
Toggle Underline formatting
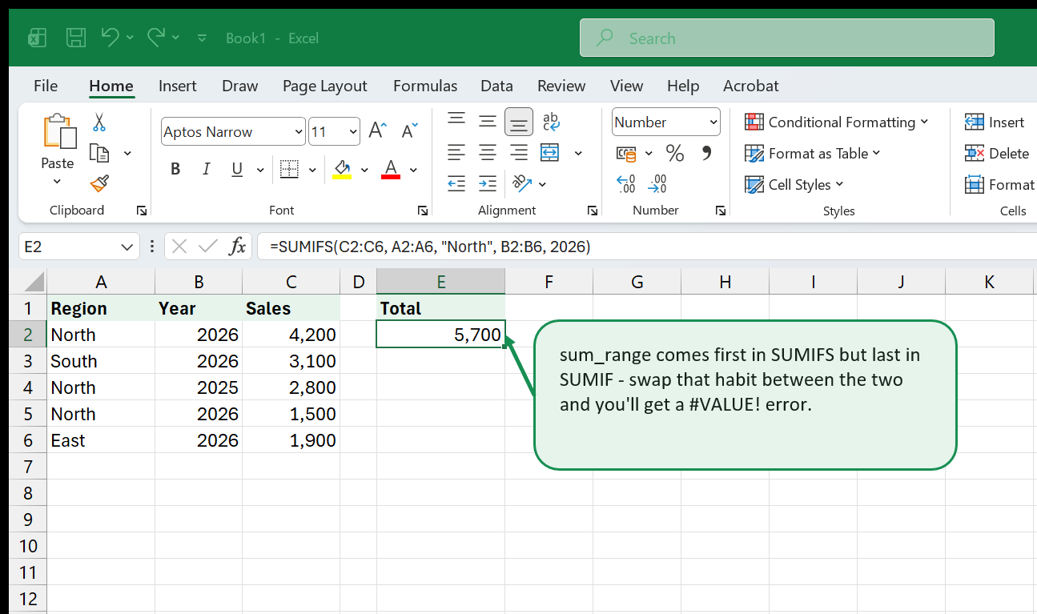237,170
